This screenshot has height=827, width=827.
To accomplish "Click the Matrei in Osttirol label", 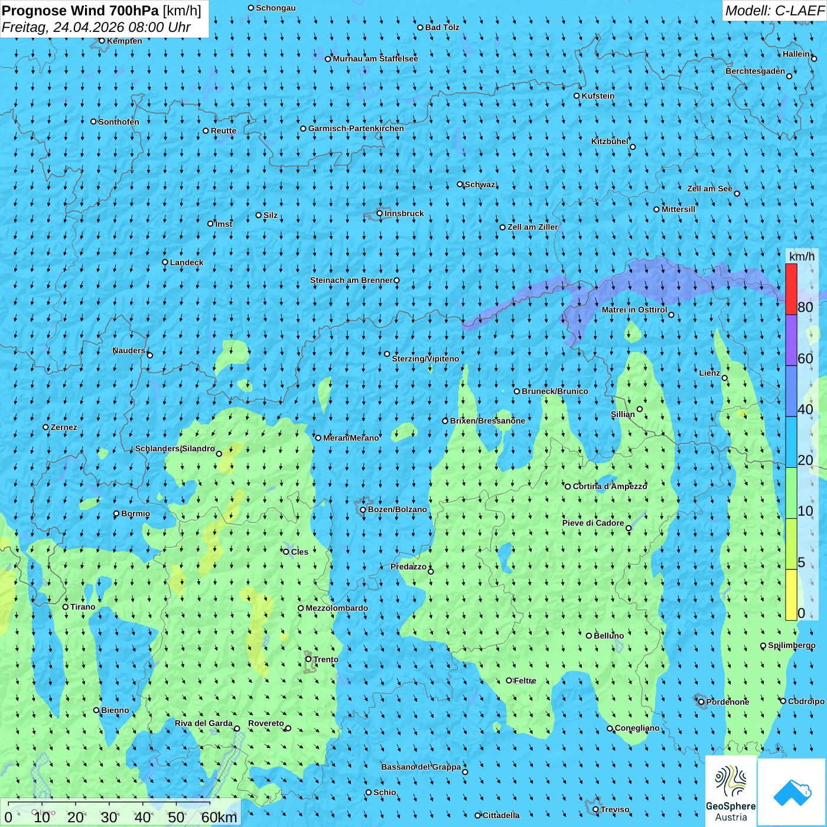I will pyautogui.click(x=634, y=310).
